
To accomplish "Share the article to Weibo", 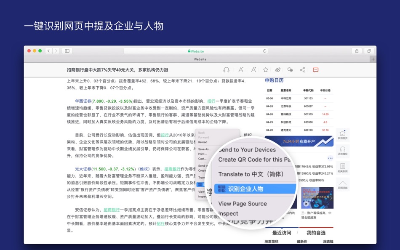I will click(278, 69).
